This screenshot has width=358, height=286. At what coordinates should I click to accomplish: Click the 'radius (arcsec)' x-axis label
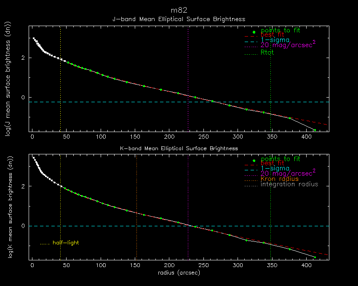179,273
